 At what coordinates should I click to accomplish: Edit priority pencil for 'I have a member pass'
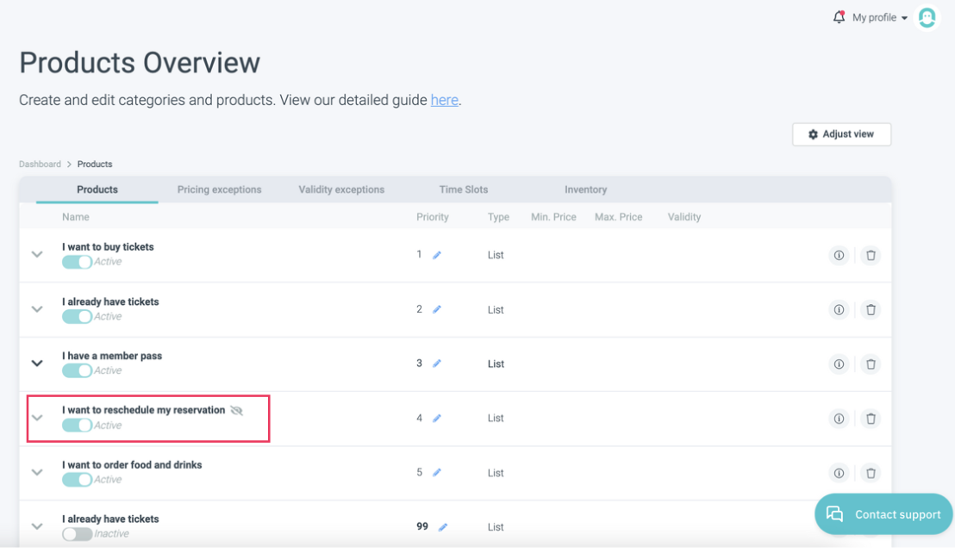point(437,363)
